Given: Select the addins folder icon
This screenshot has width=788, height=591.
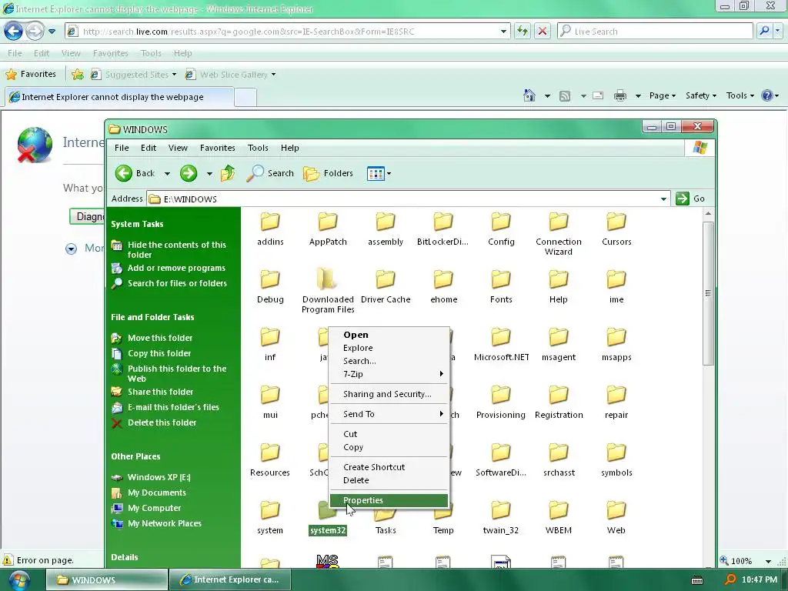Looking at the screenshot, I should (270, 222).
